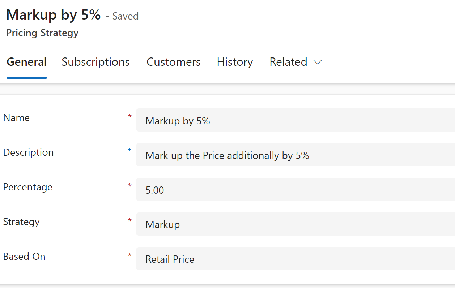Click the record title Markup by 5%
The width and height of the screenshot is (455, 288).
[54, 15]
